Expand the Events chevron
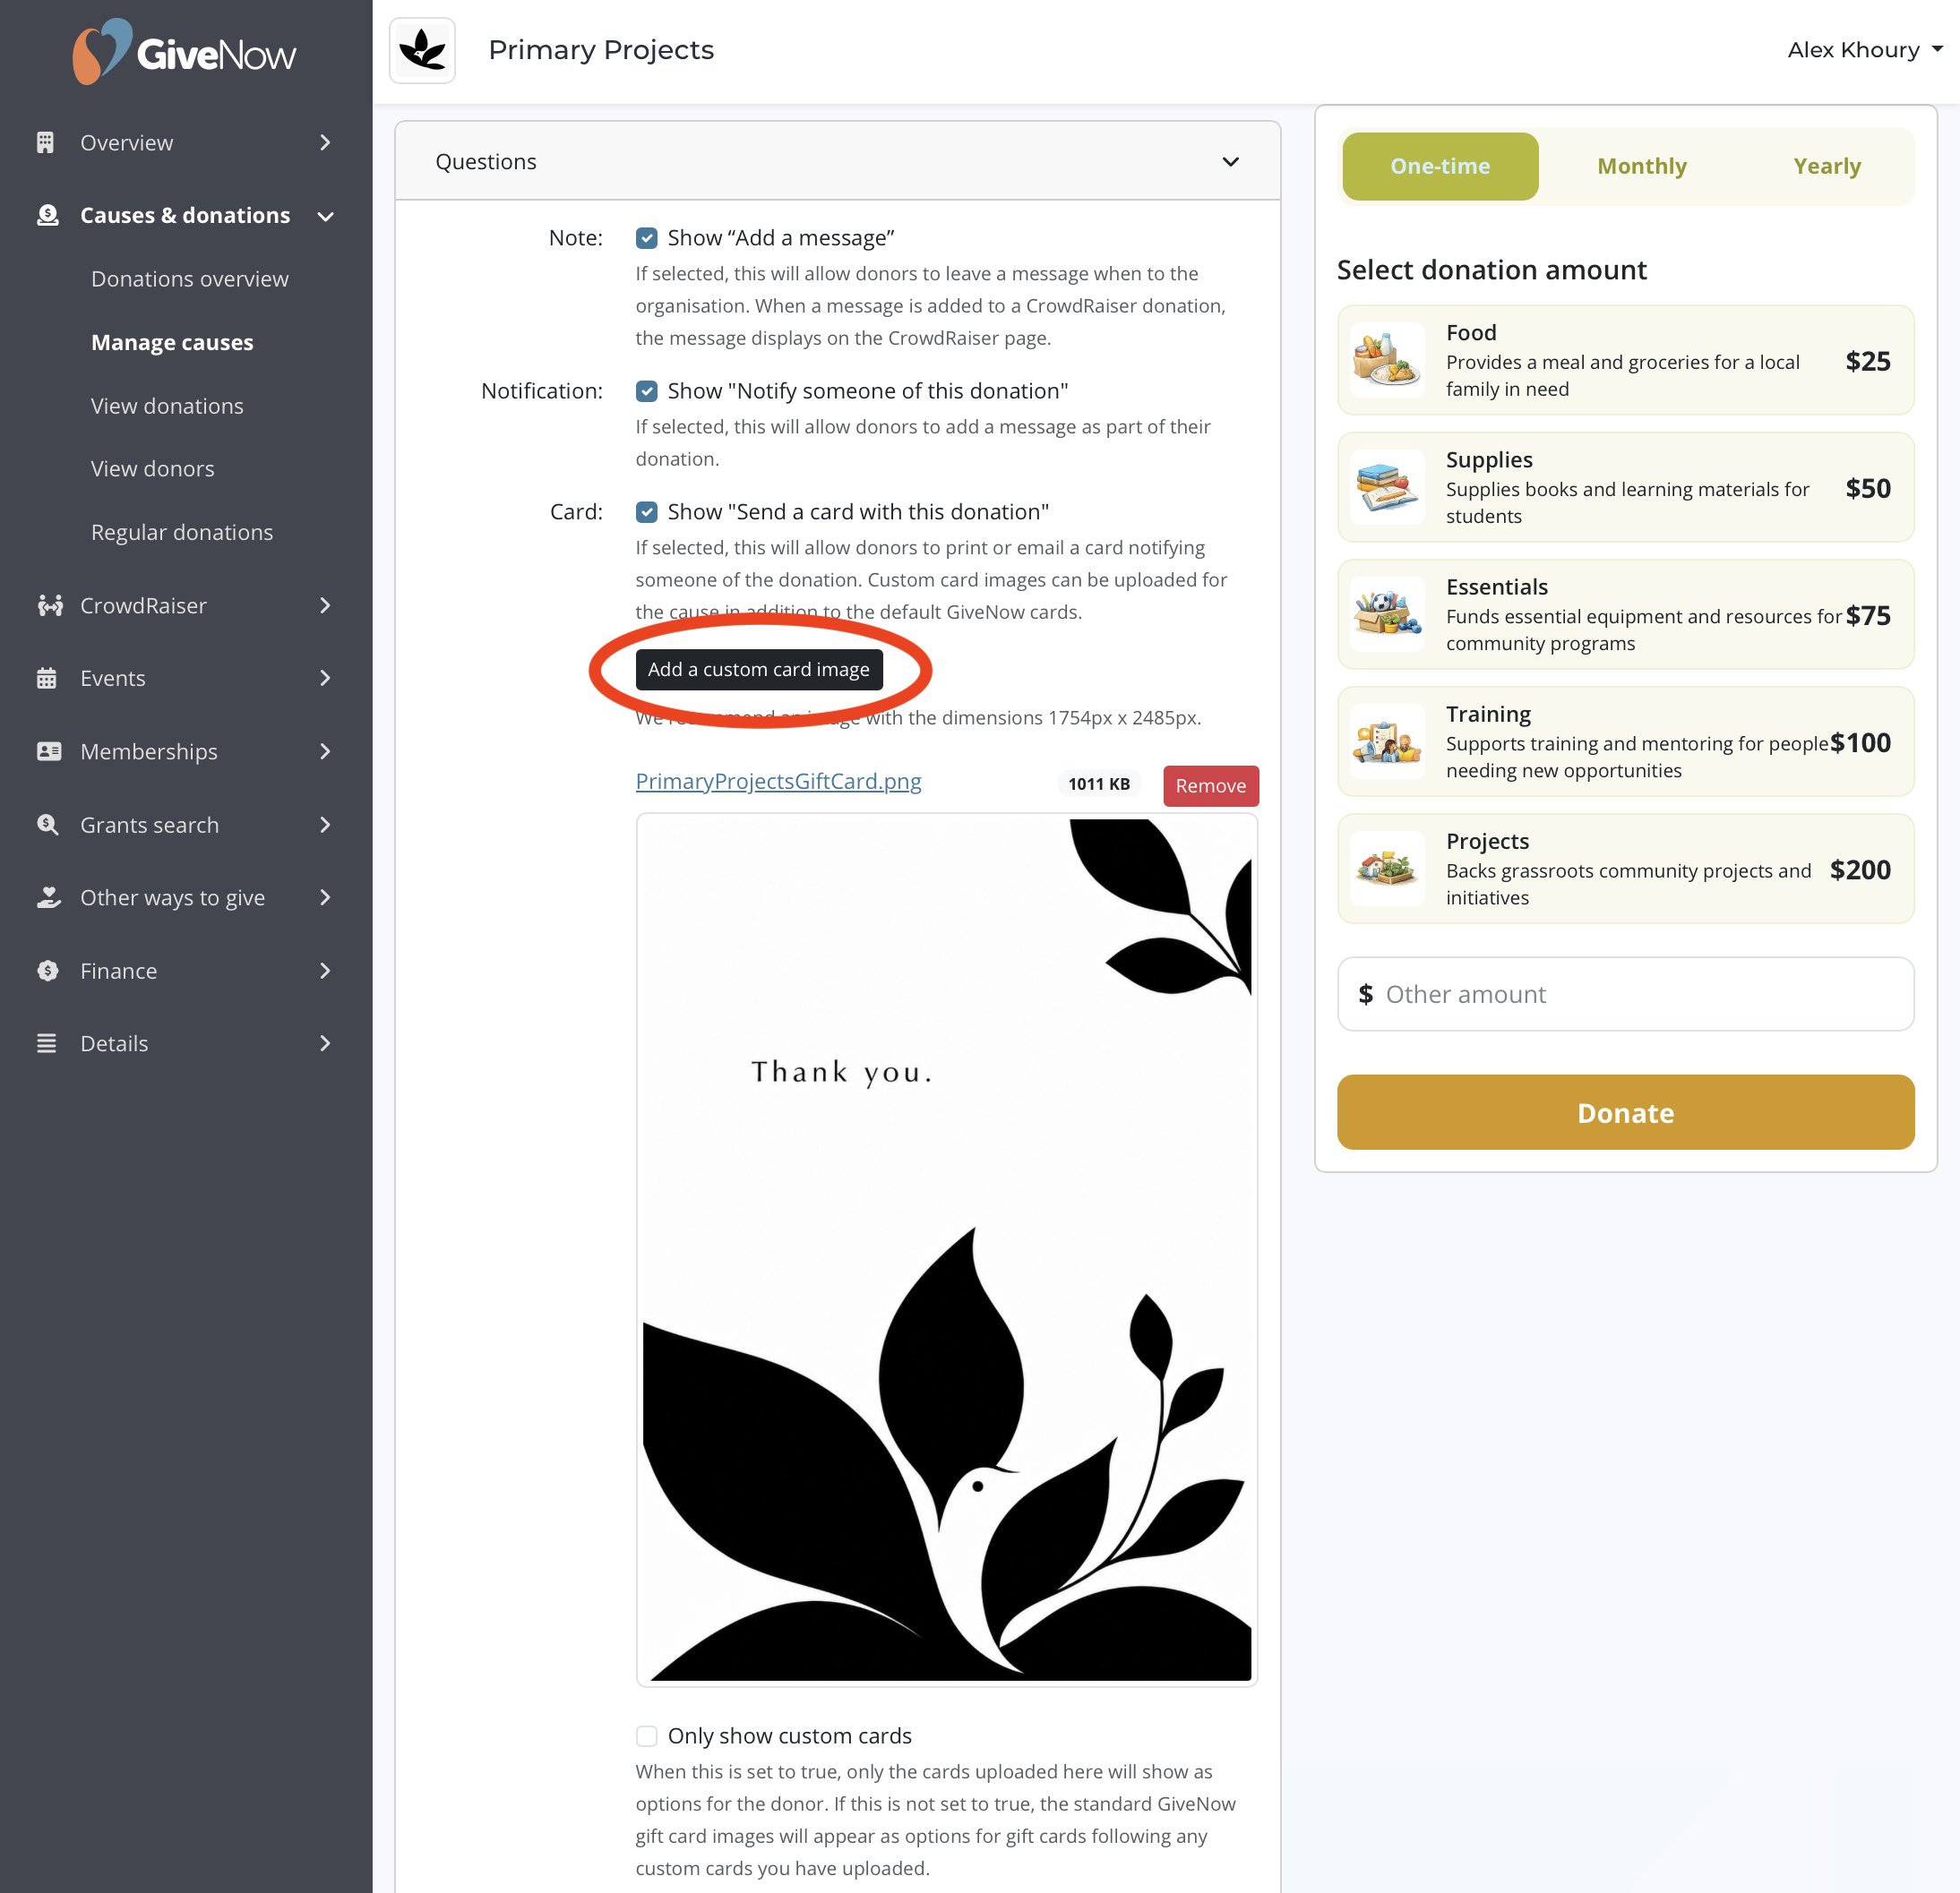This screenshot has width=1960, height=1893. tap(325, 679)
